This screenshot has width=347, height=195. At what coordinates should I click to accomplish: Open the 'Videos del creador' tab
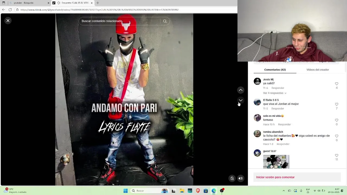(x=318, y=70)
